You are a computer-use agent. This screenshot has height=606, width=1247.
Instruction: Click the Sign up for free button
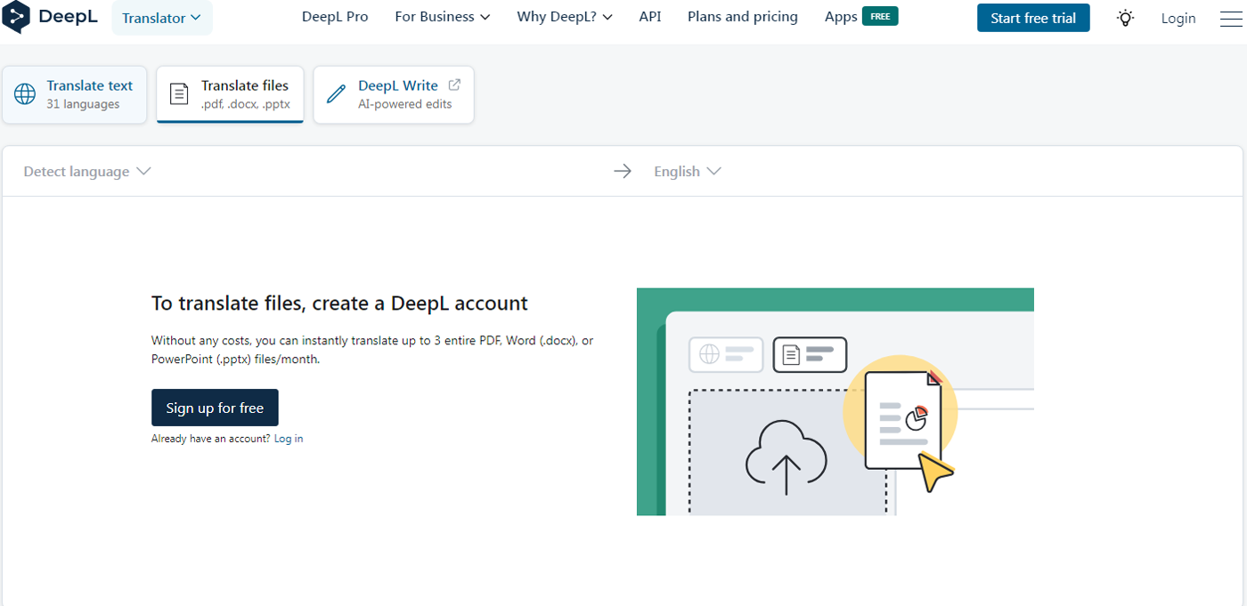coord(215,408)
